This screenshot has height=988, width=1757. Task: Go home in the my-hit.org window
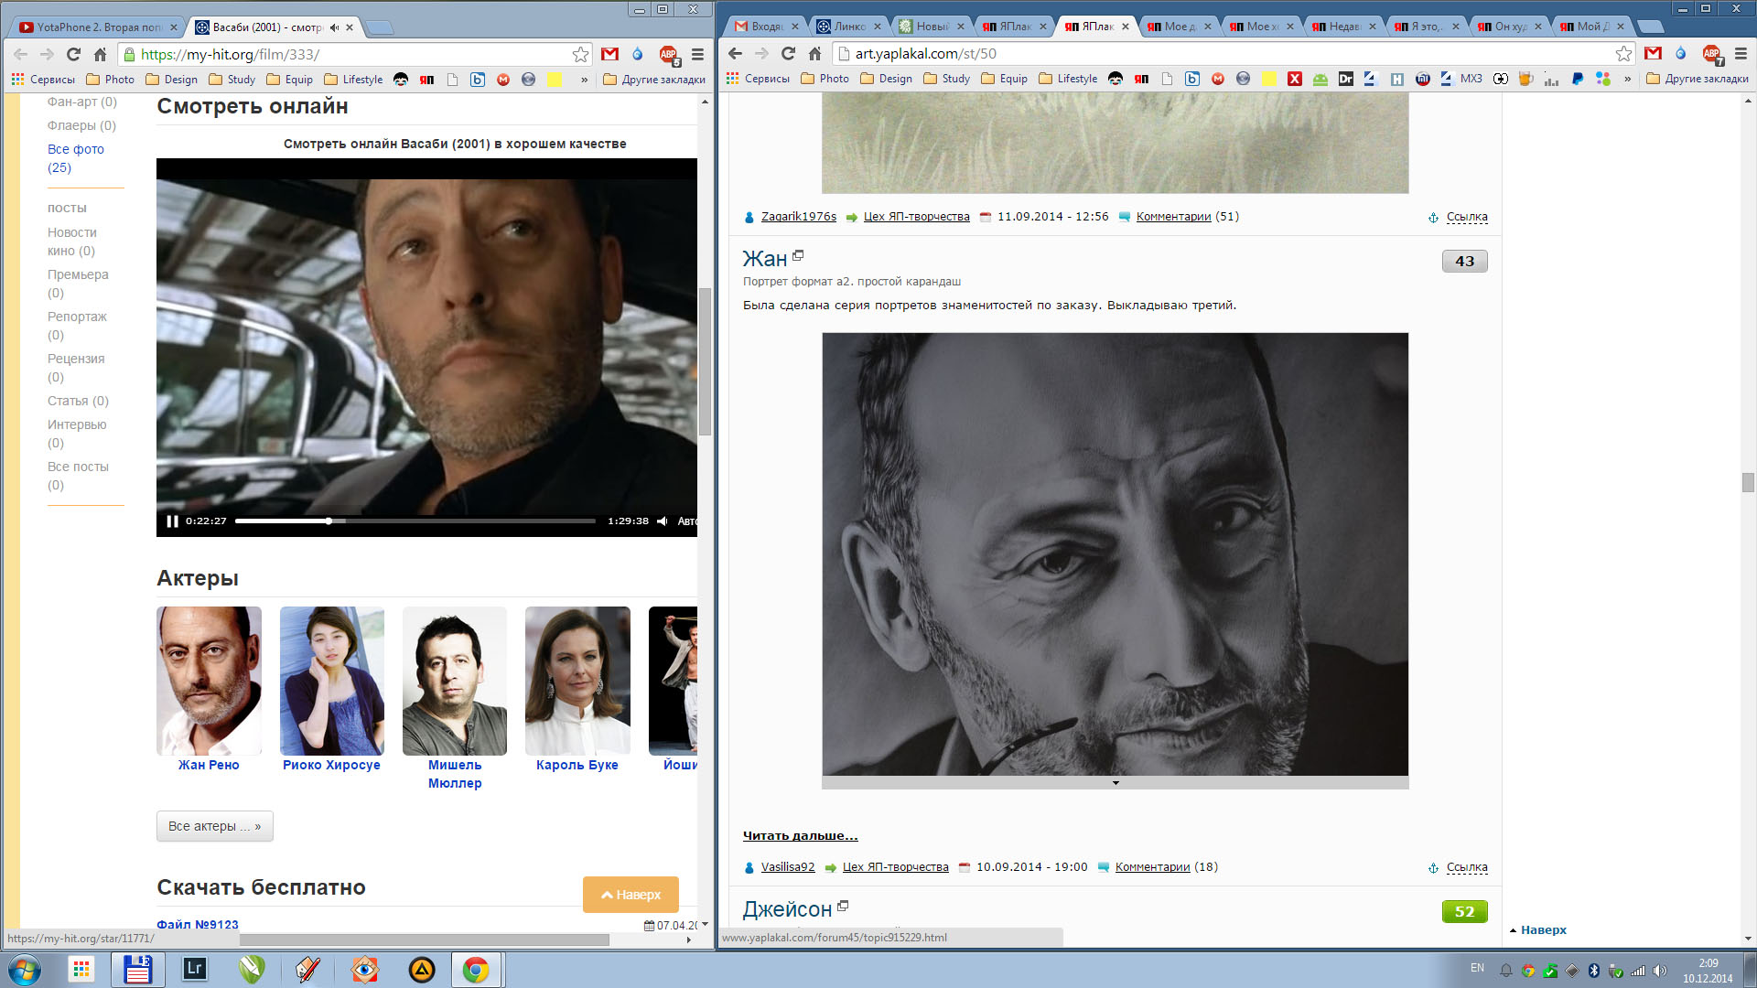[101, 55]
